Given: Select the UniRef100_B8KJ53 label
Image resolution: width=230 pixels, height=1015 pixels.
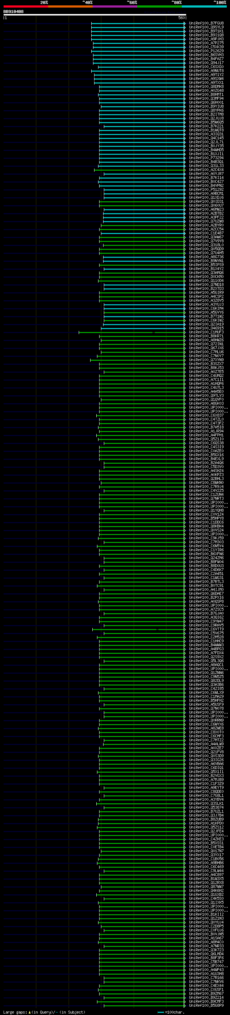Looking at the screenshot, I should [x=206, y=368].
